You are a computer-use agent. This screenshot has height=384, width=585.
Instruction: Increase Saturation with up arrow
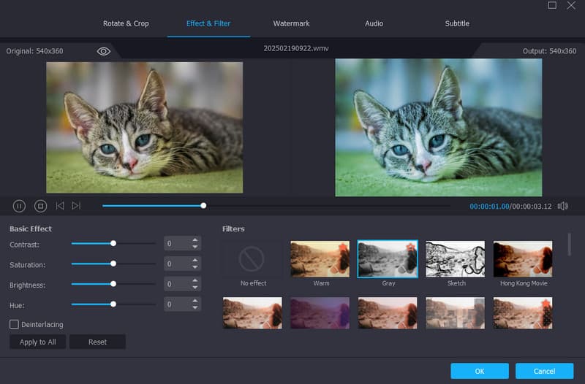[195, 260]
